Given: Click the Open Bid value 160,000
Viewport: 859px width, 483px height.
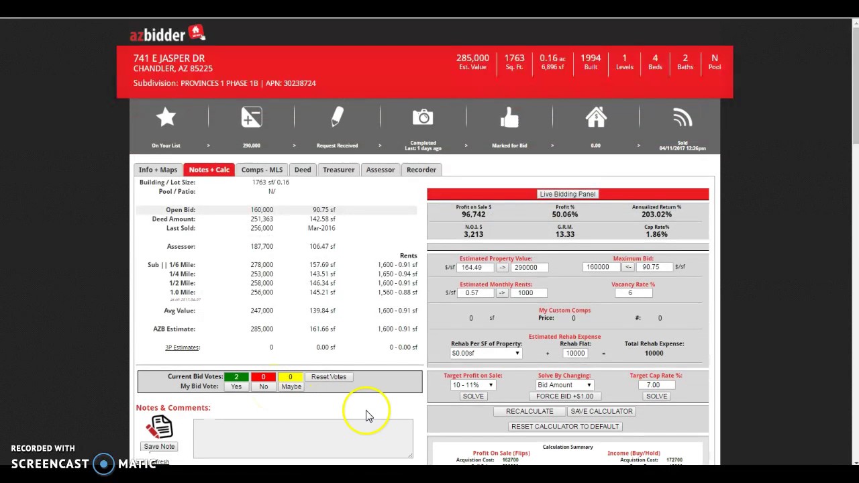Looking at the screenshot, I should click(x=262, y=209).
